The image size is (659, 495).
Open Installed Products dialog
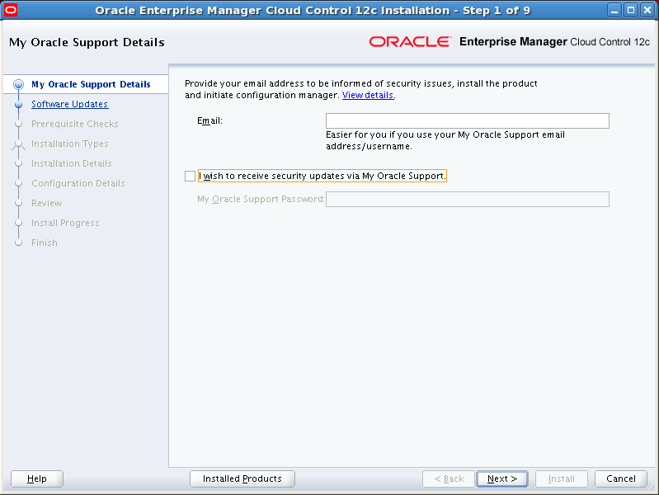click(x=242, y=478)
